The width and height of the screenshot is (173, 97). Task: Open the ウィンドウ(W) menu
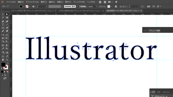(x=79, y=2)
